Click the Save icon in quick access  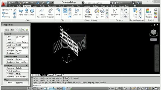[x=16, y=2]
